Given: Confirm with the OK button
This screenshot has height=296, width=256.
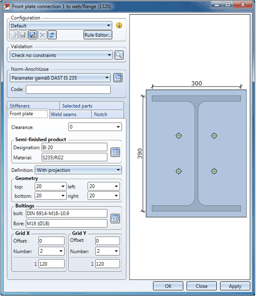Looking at the screenshot, I should [x=168, y=286].
